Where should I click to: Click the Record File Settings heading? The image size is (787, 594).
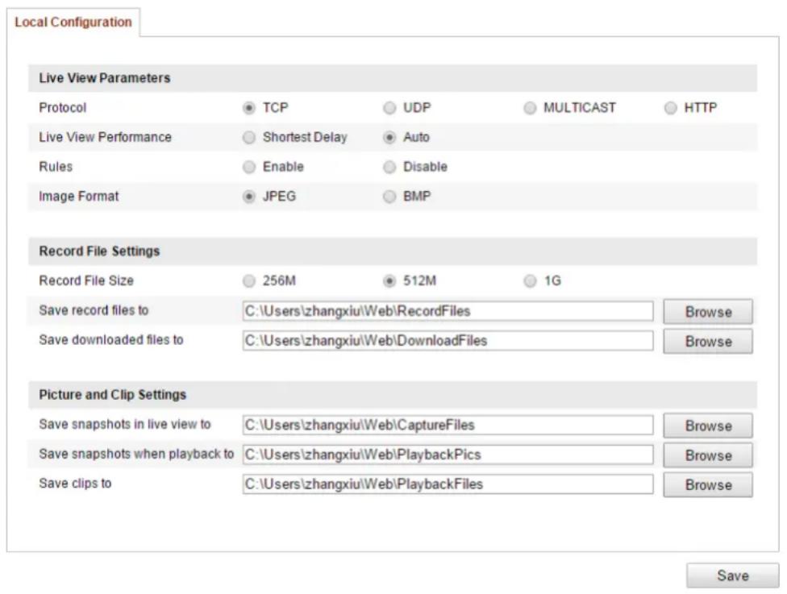99,251
